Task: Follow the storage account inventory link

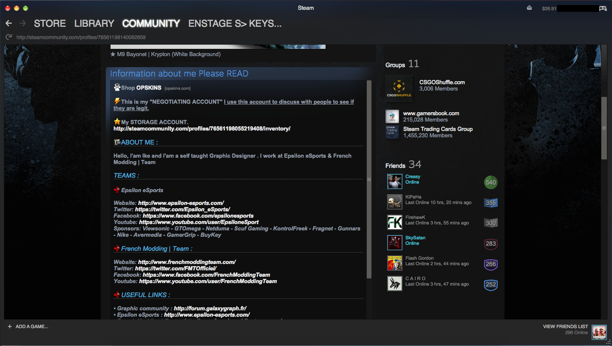Action: [201, 128]
